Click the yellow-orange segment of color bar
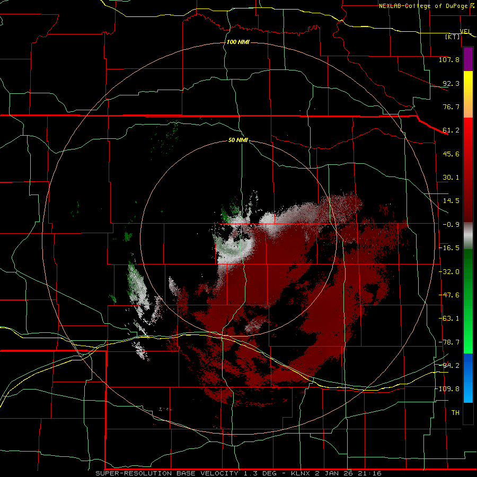This screenshot has height=477, width=477. point(468,94)
